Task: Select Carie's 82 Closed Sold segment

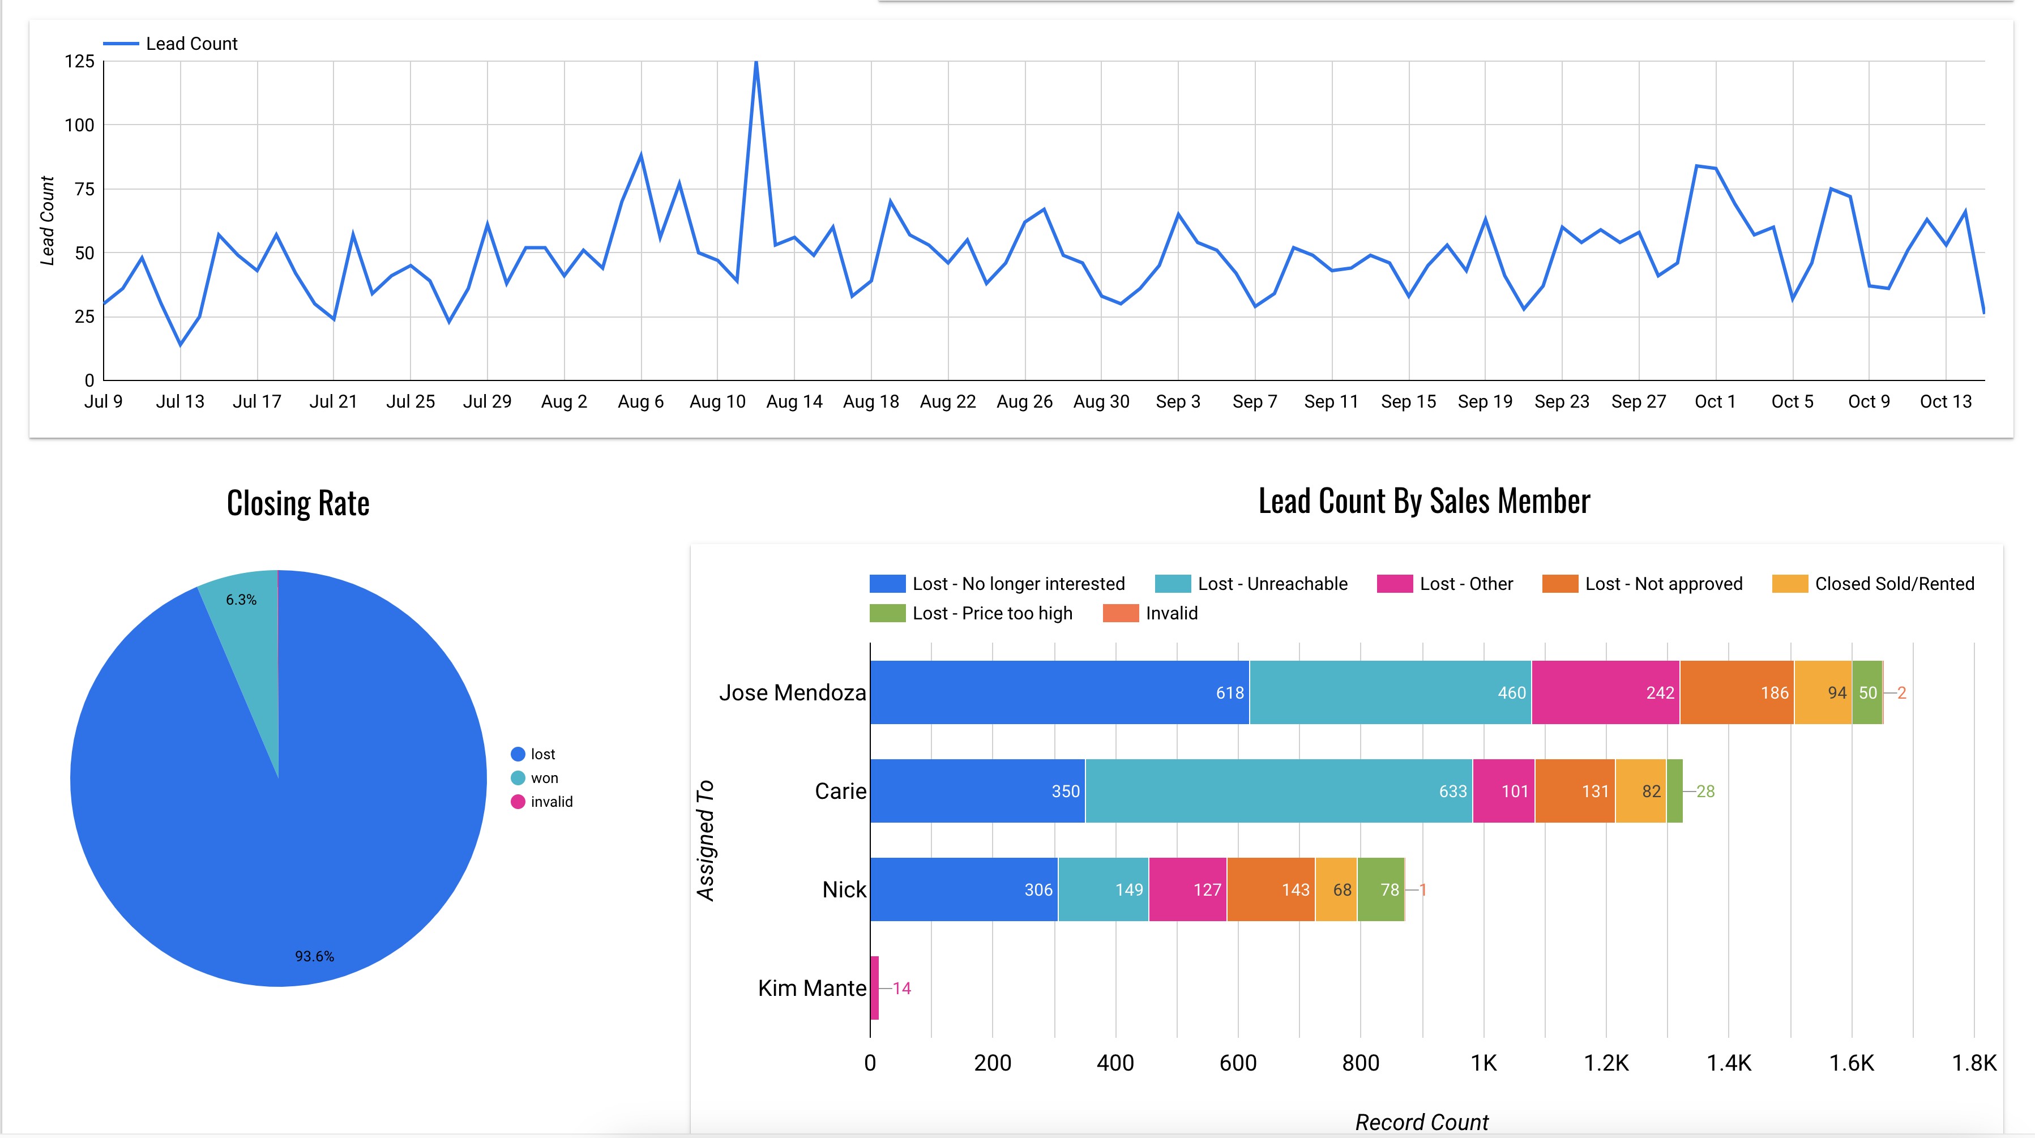Action: click(x=1641, y=792)
